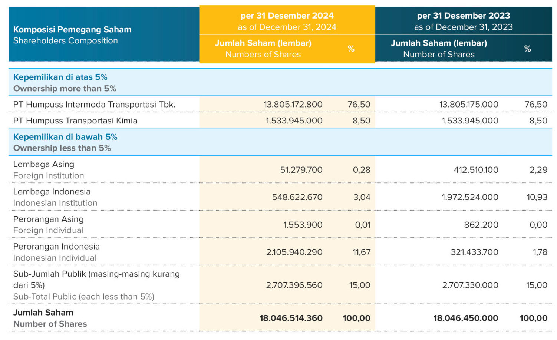The height and width of the screenshot is (340, 557).
Task: Select the "Sub-Total Public (each less than 5%)" text
Action: click(84, 297)
